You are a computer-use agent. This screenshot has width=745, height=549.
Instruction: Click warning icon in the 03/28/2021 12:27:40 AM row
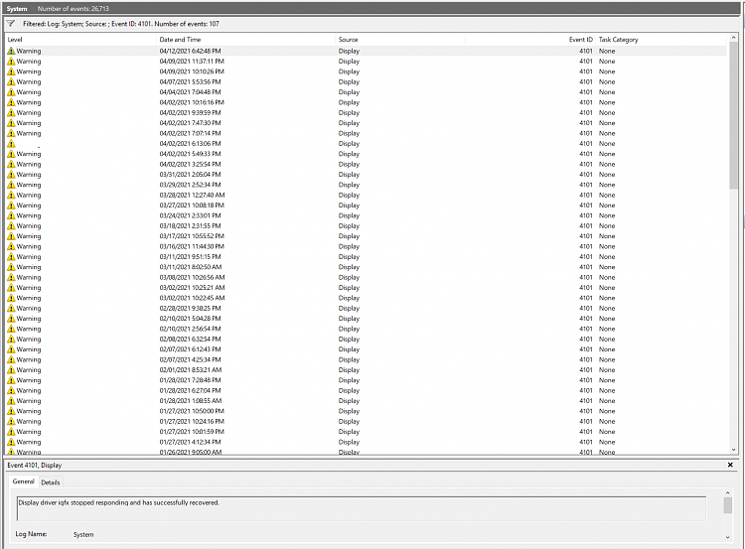tap(11, 196)
